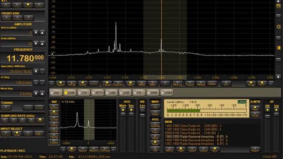
Task: Click the left arrow of the spectrum toolbar
Action: click(51, 83)
